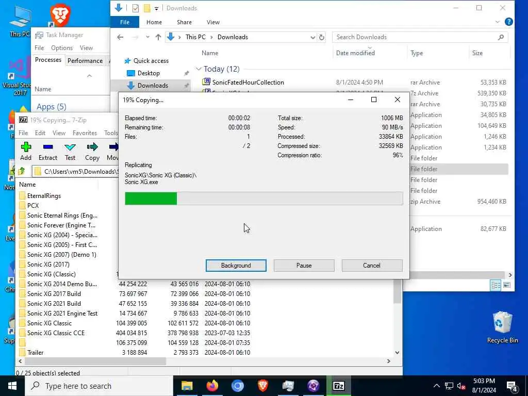Open File Explorer from the taskbar
528x396 pixels.
pyautogui.click(x=187, y=386)
